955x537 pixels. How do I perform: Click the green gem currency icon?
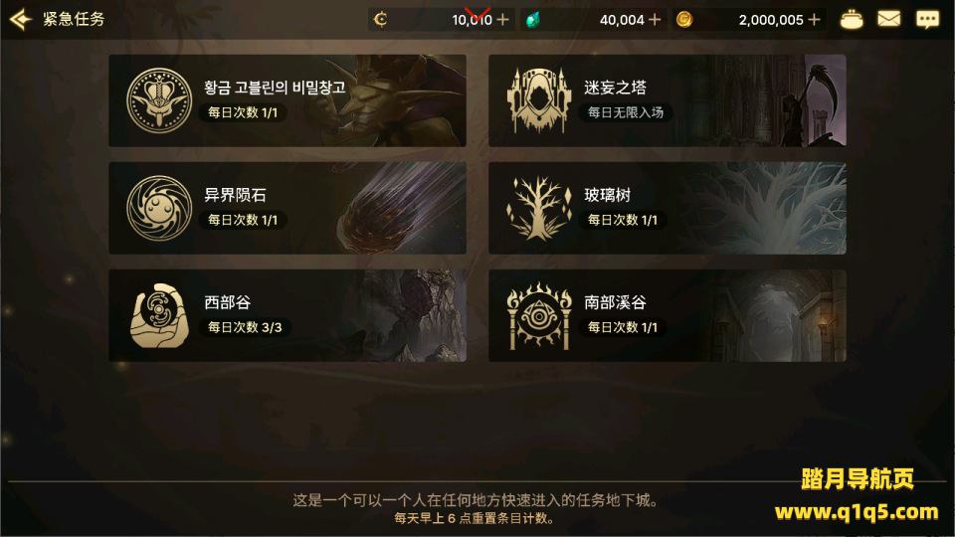pyautogui.click(x=533, y=20)
